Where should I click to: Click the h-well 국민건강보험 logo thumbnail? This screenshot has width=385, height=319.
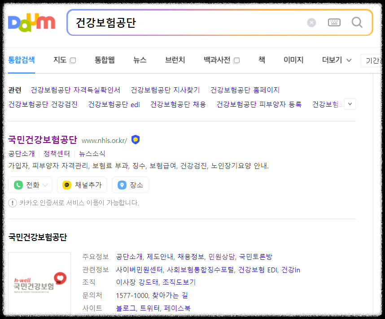pos(39,283)
